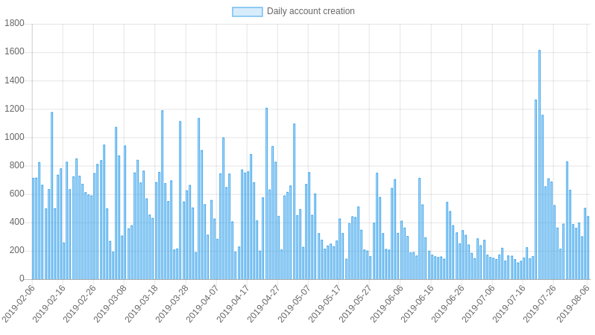Click x-axis date 2019-06-16

(418, 304)
